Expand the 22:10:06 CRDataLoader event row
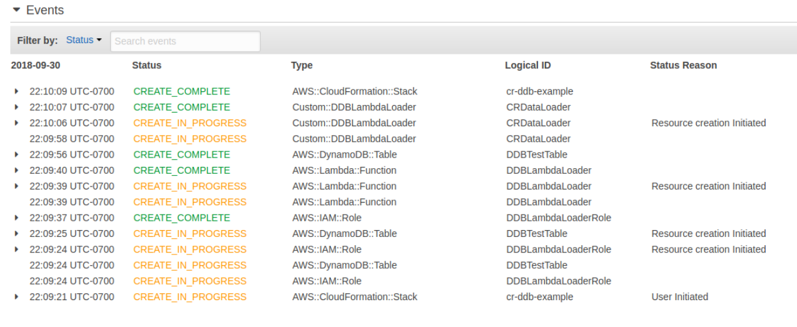This screenshot has width=797, height=327. point(16,123)
